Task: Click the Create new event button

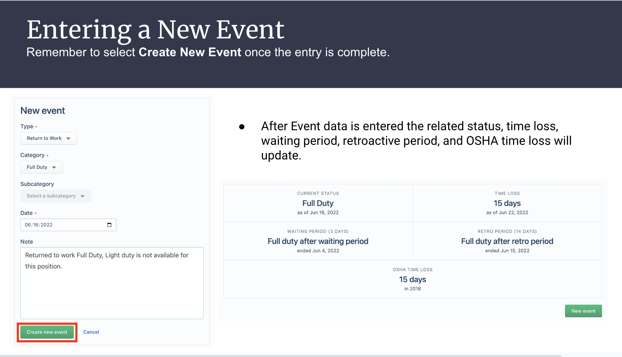Action: tap(47, 332)
